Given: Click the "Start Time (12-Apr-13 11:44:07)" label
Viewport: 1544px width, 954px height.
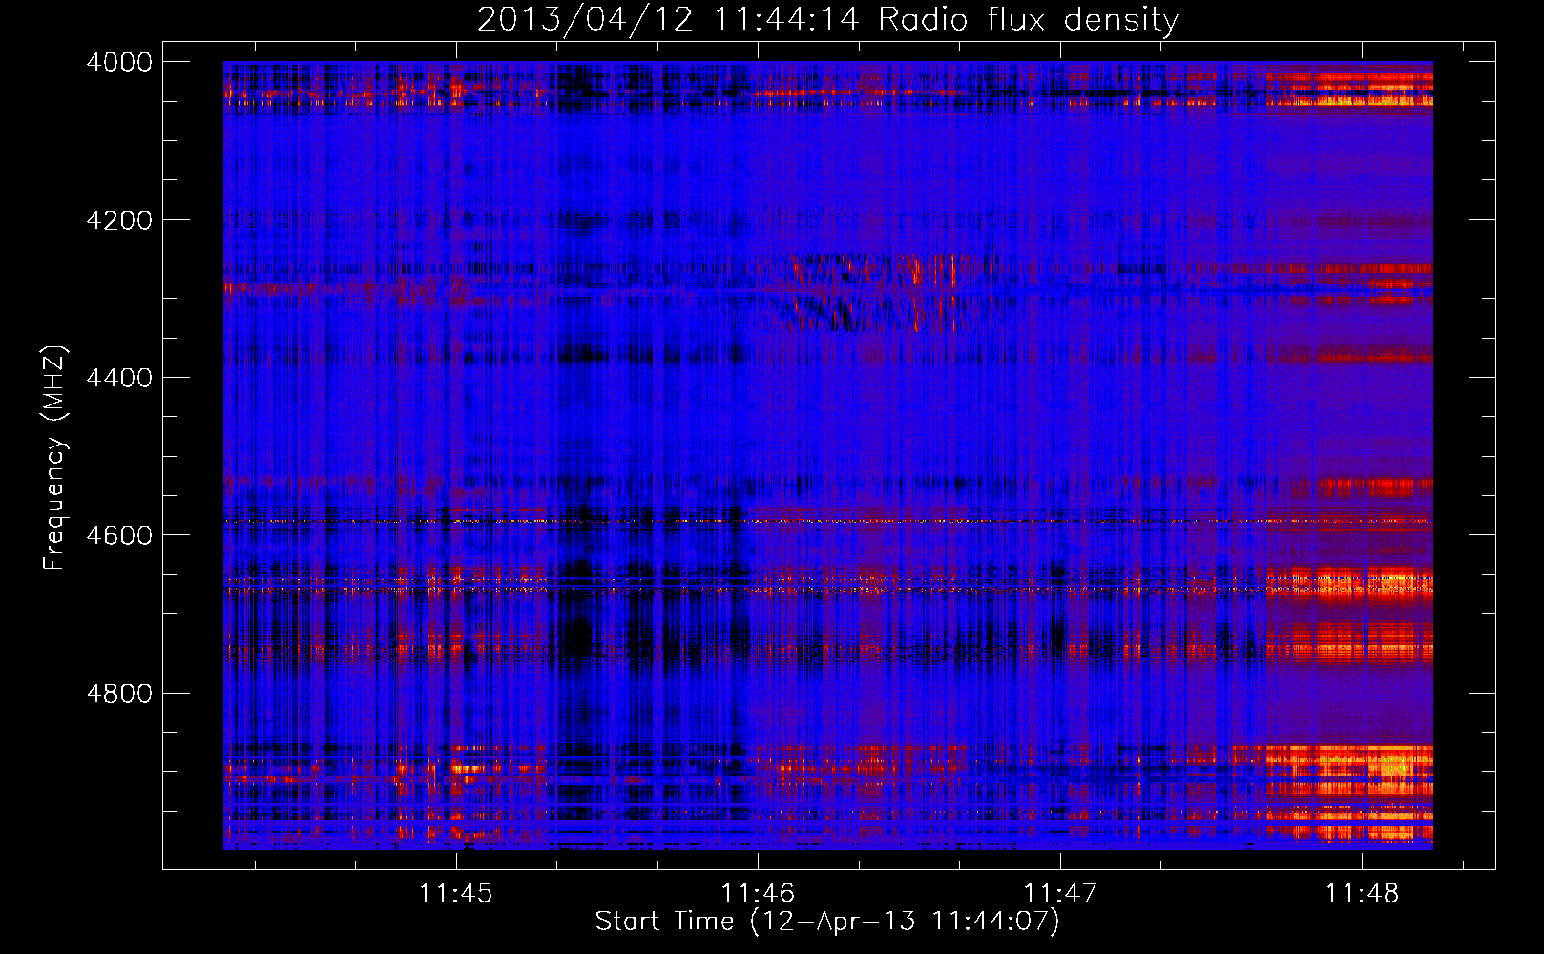Looking at the screenshot, I should click(827, 922).
